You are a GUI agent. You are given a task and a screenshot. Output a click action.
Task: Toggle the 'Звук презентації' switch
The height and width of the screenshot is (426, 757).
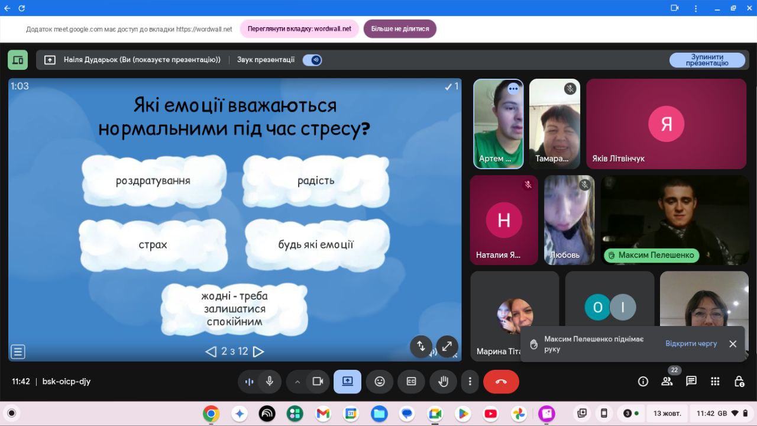(x=312, y=60)
